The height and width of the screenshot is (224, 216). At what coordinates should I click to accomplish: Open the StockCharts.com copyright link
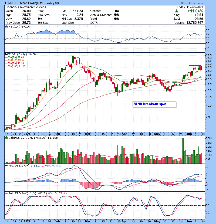coord(193,3)
